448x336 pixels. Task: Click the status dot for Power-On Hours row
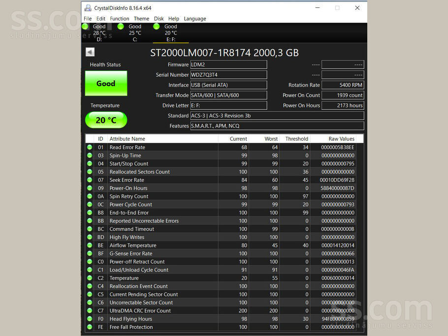coord(90,188)
